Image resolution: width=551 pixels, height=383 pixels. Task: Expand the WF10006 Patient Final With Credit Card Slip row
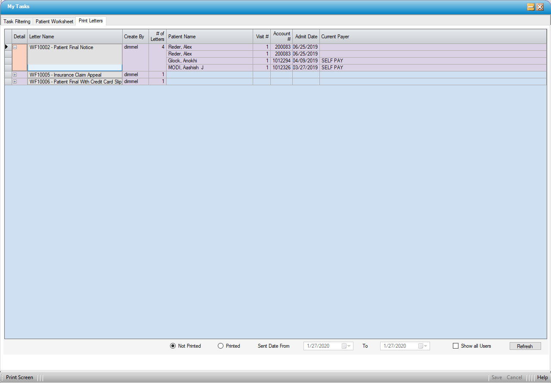click(15, 82)
